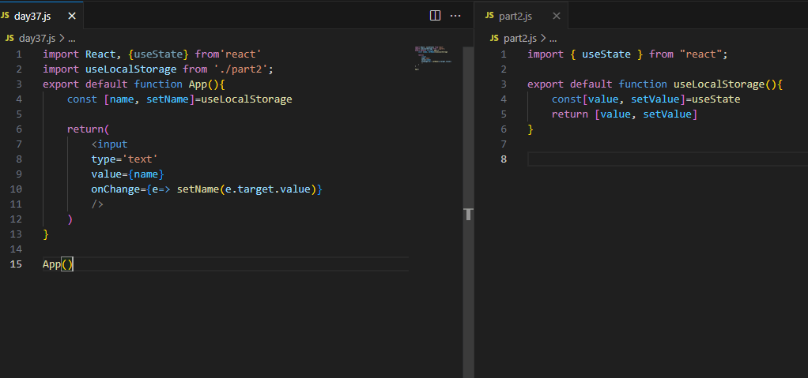Open the ellipsis breadcrumb after part2.js
The height and width of the screenshot is (378, 808).
click(x=553, y=38)
